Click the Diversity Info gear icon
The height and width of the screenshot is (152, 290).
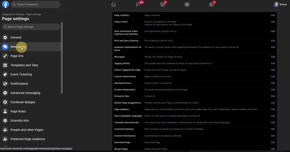coord(5,121)
